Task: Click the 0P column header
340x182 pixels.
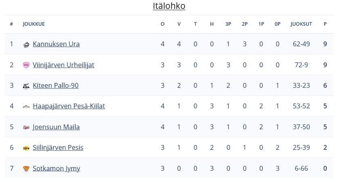Action: click(277, 24)
